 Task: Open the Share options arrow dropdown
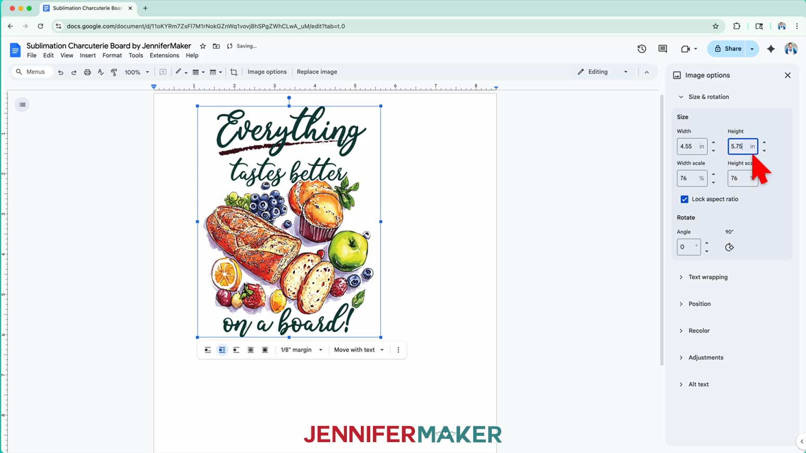[x=752, y=49]
